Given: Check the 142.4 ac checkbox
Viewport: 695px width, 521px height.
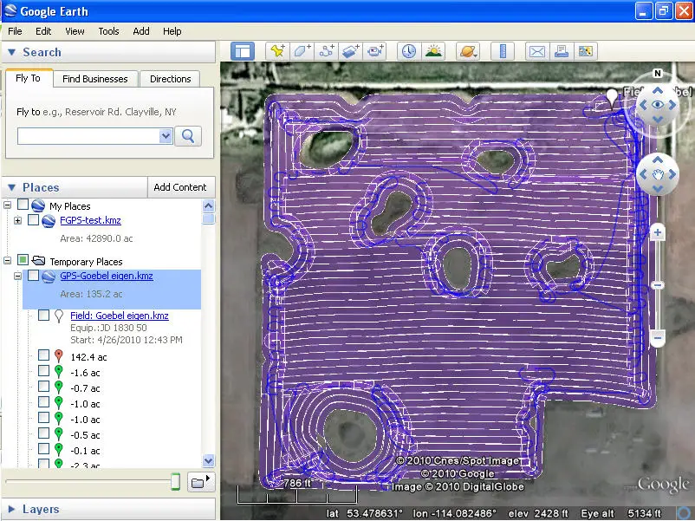Looking at the screenshot, I should click(x=43, y=355).
